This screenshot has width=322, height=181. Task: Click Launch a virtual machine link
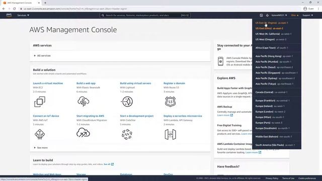coord(48,83)
